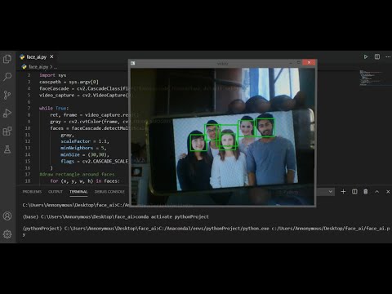
Task: Maximize the panel with up chevron
Action: pos(376,192)
